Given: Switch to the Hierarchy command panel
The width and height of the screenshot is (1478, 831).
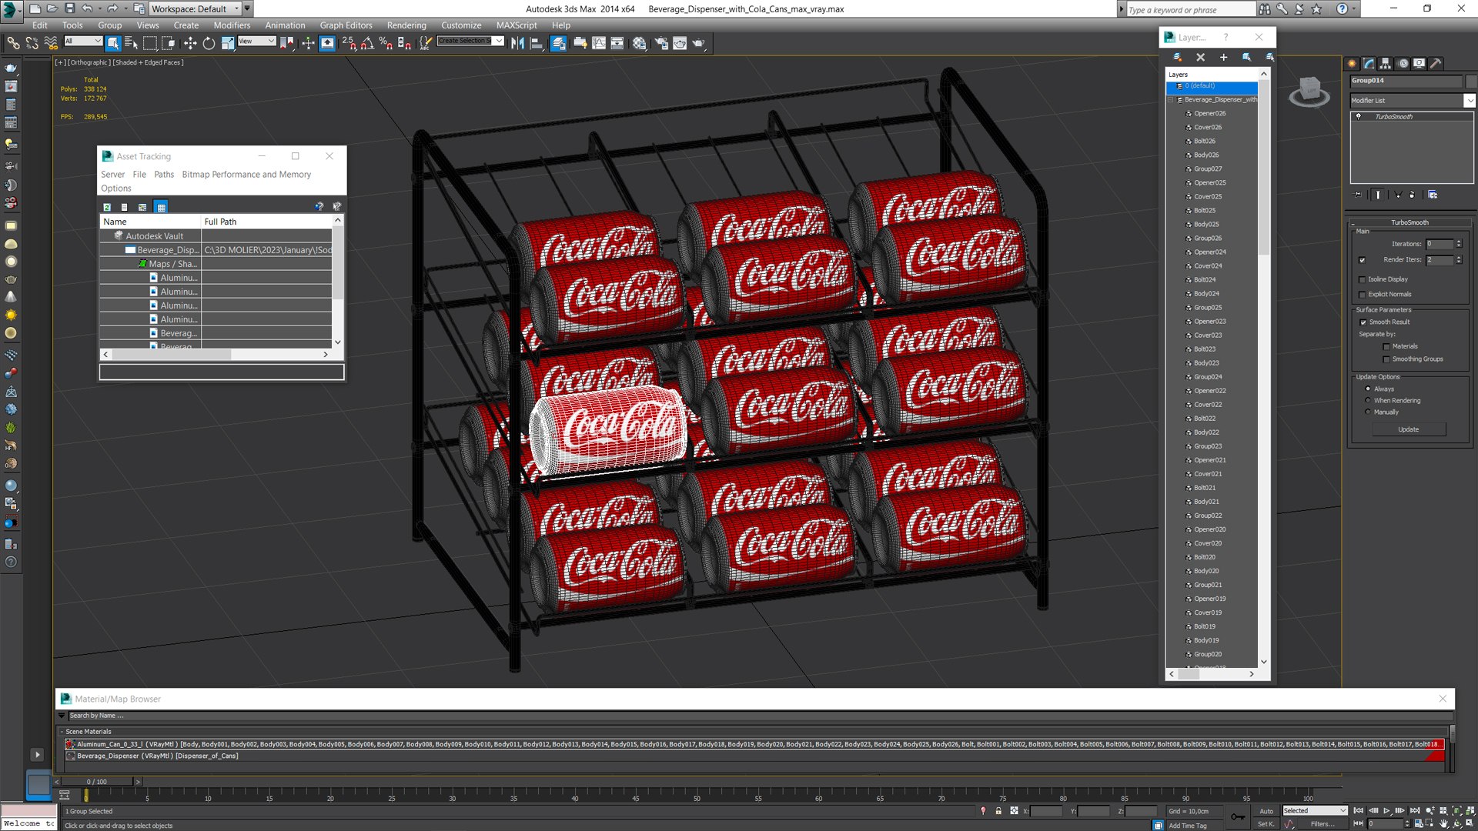Looking at the screenshot, I should 1386,64.
